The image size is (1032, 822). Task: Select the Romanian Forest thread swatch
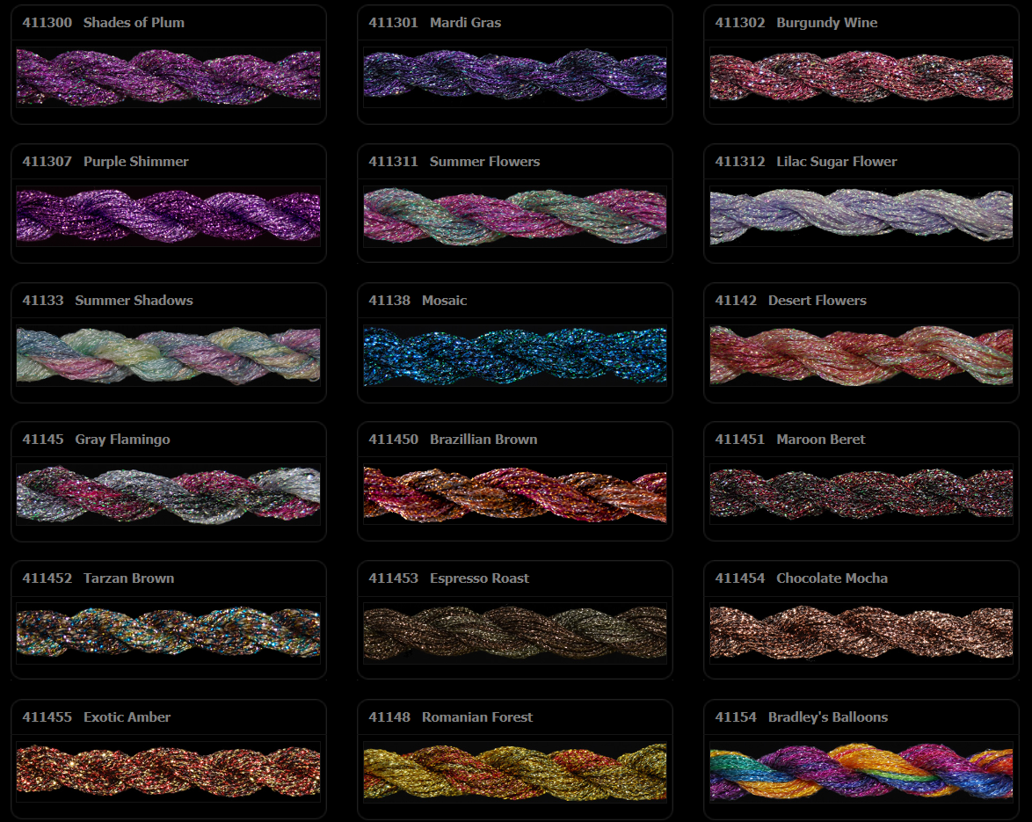[515, 772]
